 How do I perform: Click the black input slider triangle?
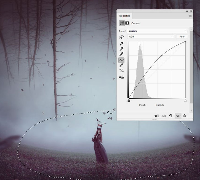tap(129, 101)
